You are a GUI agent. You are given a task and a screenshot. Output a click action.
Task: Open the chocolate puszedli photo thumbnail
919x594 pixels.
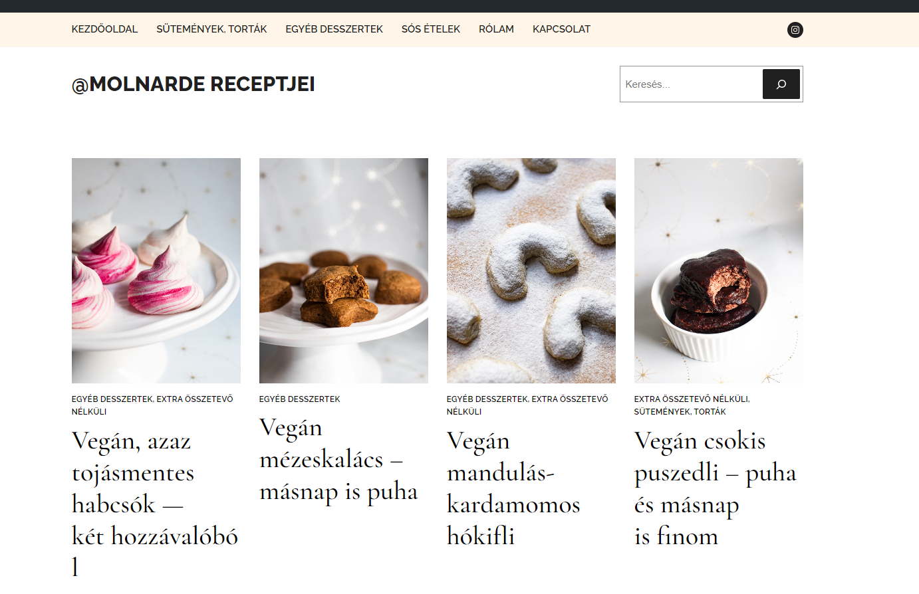[719, 270]
